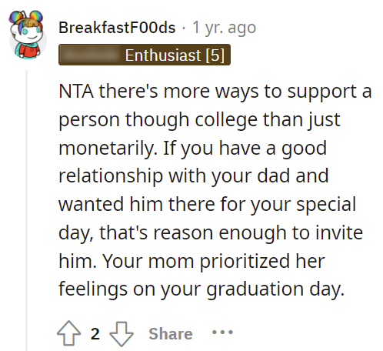
Task: Click the word "monetarily." in the comment
Action: pos(108,149)
